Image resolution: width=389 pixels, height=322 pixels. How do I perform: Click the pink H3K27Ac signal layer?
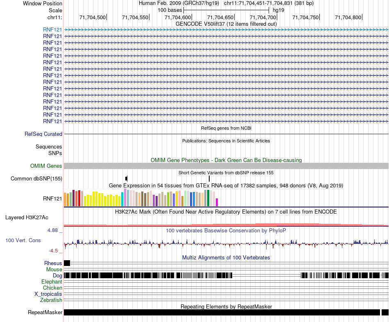tap(226, 225)
